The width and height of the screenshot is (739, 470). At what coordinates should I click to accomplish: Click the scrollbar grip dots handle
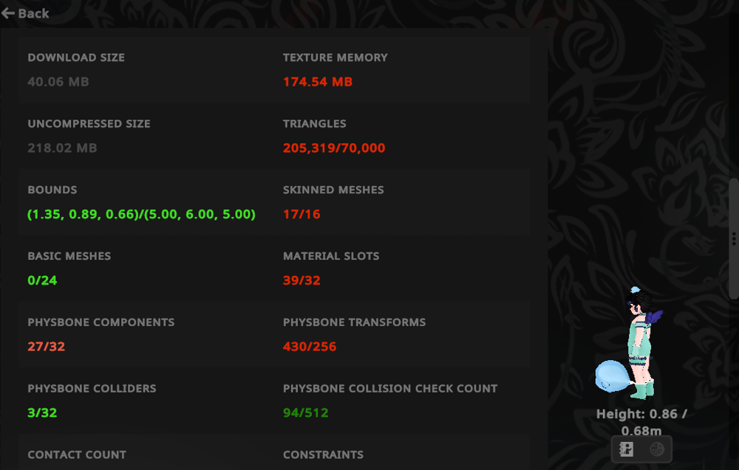tap(733, 238)
